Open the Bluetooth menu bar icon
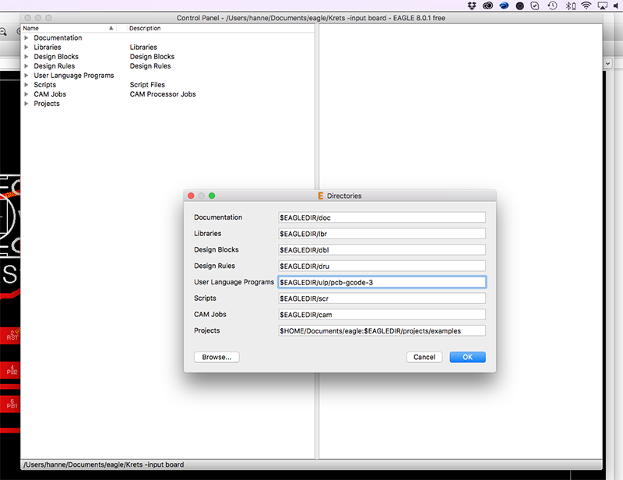Image resolution: width=623 pixels, height=480 pixels. pos(570,5)
